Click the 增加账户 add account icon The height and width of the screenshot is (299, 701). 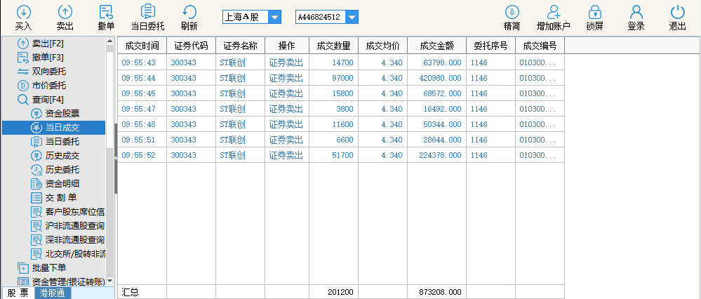pyautogui.click(x=554, y=18)
